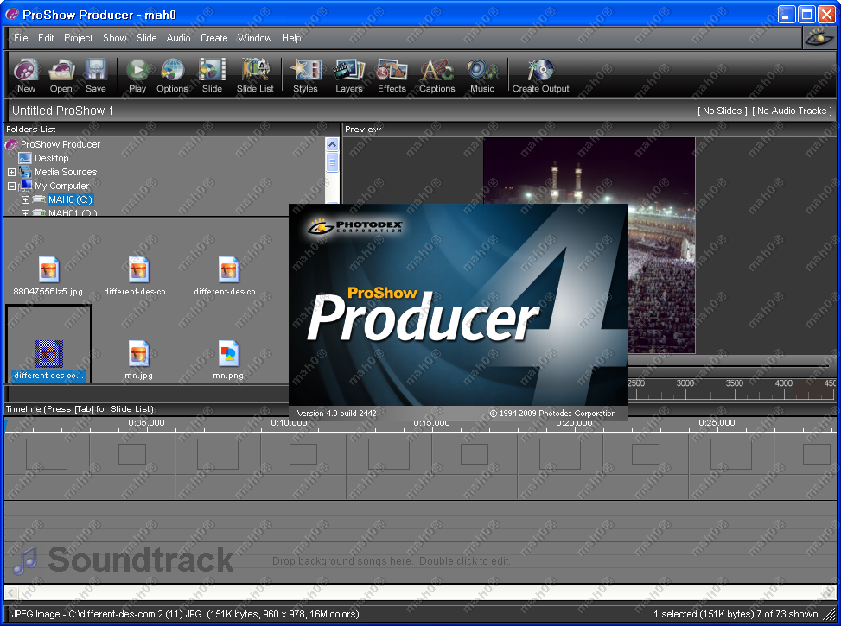Image resolution: width=841 pixels, height=626 pixels.
Task: Open the Layers toolbar icon
Action: pyautogui.click(x=349, y=75)
